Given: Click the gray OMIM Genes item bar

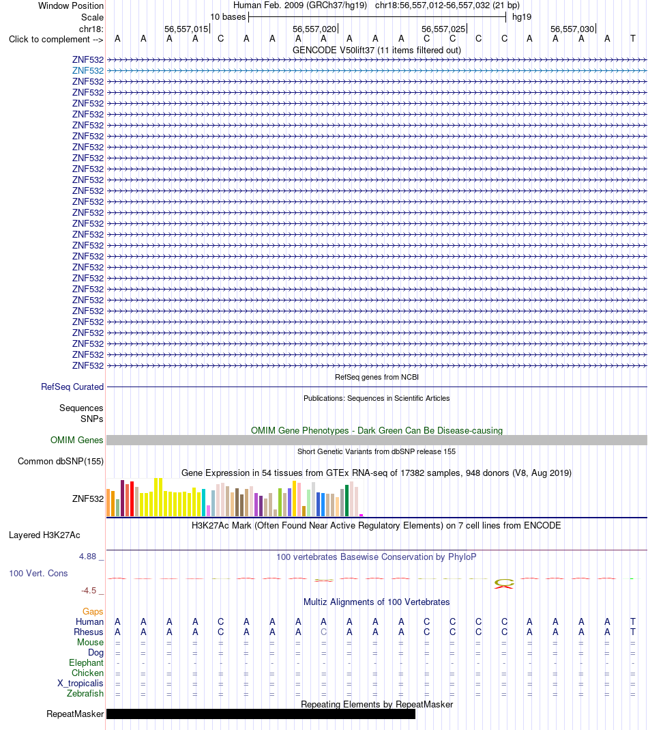Looking at the screenshot, I should (377, 440).
